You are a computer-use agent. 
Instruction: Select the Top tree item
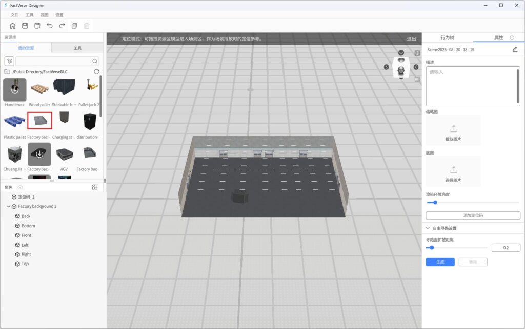[x=25, y=264]
